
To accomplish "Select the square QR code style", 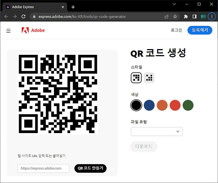I will 136,78.
